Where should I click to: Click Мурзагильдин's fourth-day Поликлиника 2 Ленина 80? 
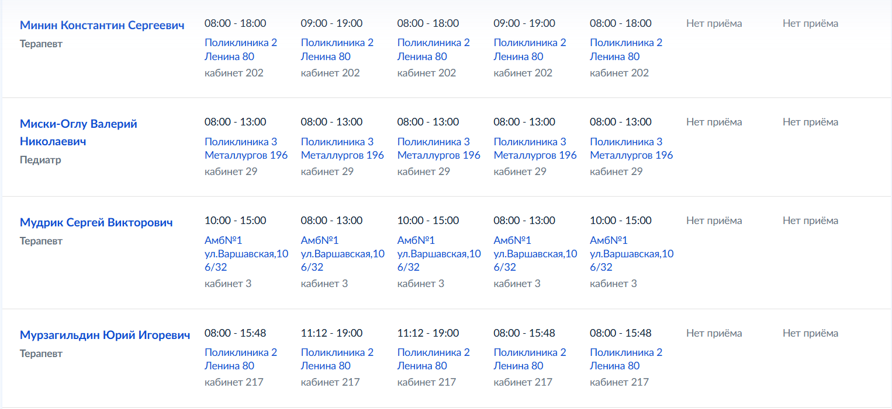[530, 359]
